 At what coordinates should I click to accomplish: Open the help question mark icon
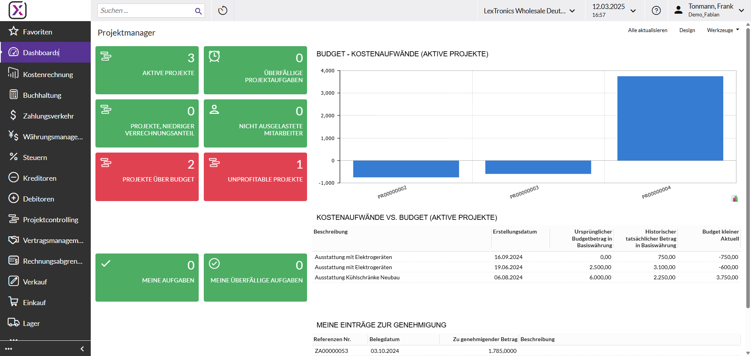coord(656,11)
